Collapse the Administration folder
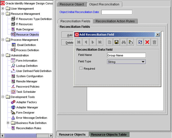This screenshot has width=172, height=138. pos(3,55)
